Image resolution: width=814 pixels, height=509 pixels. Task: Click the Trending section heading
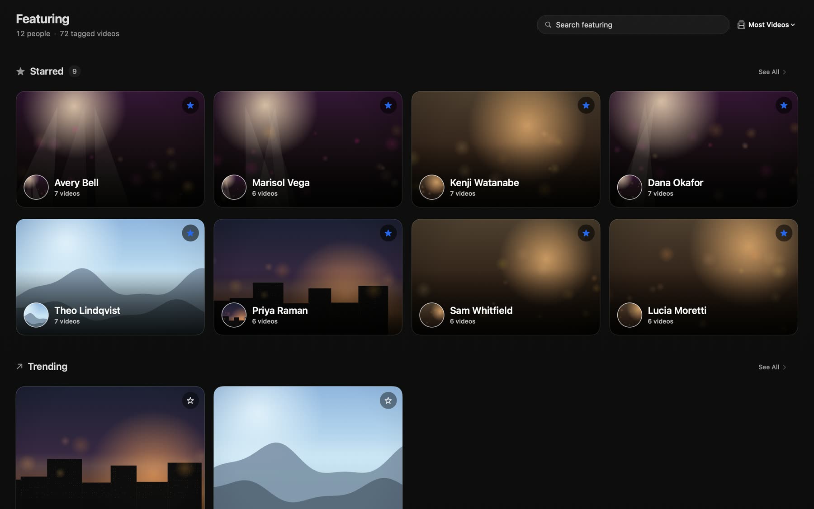click(47, 367)
